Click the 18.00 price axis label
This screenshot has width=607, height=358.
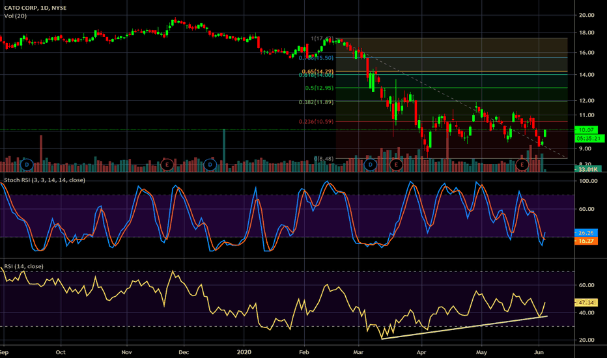click(x=586, y=33)
